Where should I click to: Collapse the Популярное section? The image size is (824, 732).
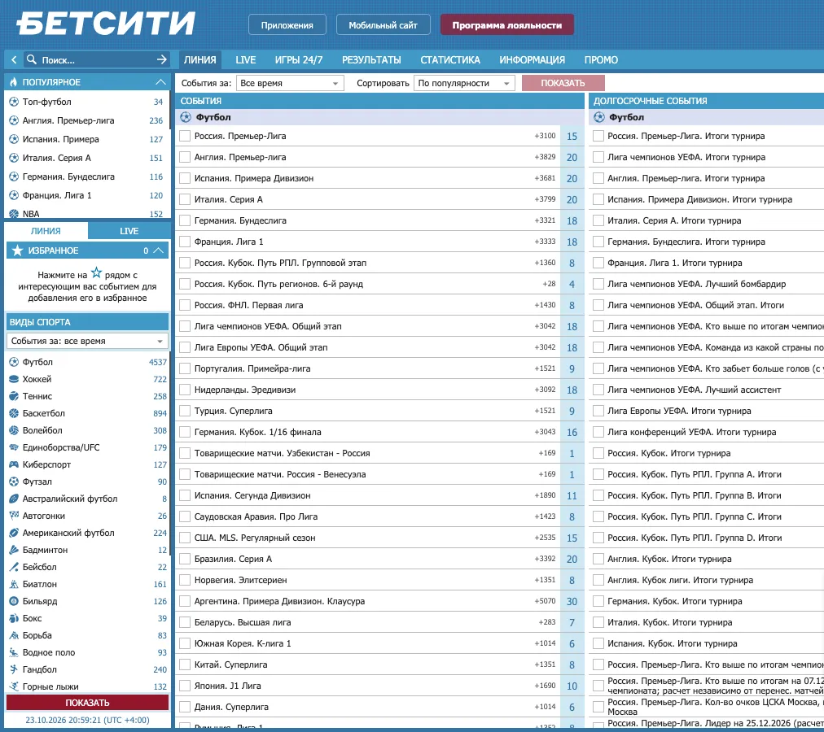pyautogui.click(x=160, y=82)
